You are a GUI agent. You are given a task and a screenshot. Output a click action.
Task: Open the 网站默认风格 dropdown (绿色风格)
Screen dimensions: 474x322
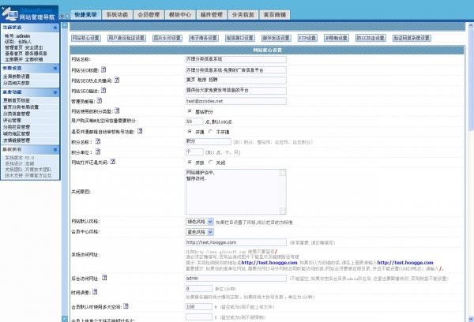pos(200,222)
